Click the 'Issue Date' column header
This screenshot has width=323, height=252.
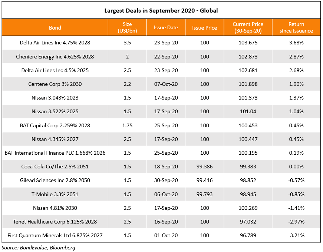tap(166, 27)
